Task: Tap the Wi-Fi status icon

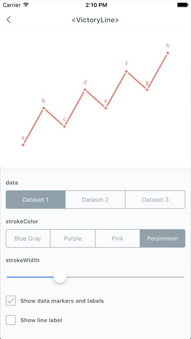Action: tap(26, 5)
